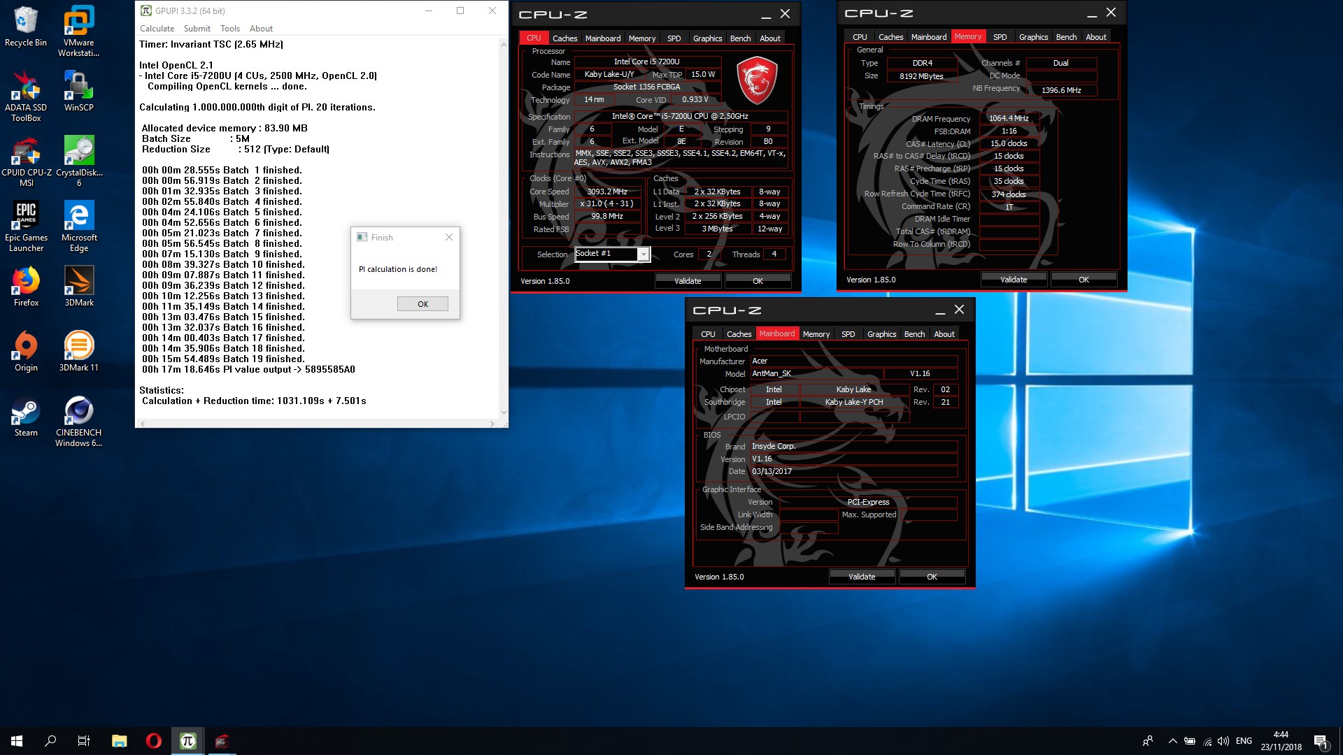1343x755 pixels.
Task: Open the 3DMark desktop icon
Action: (x=78, y=287)
